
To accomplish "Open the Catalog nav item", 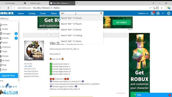I will (32, 13).
